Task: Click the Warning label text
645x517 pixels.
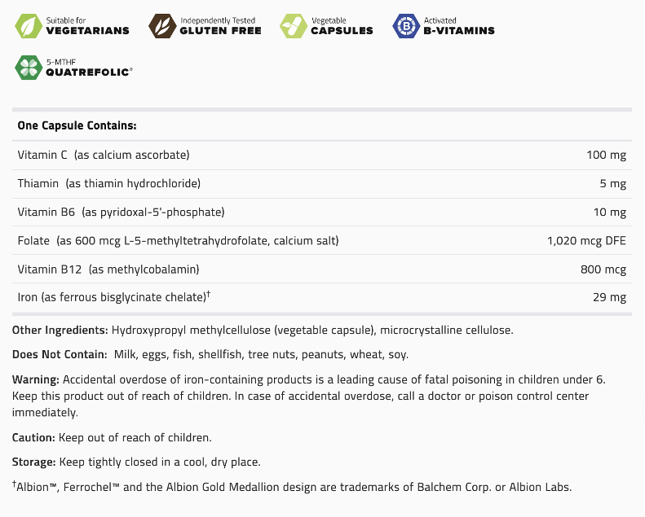Action: click(x=35, y=379)
